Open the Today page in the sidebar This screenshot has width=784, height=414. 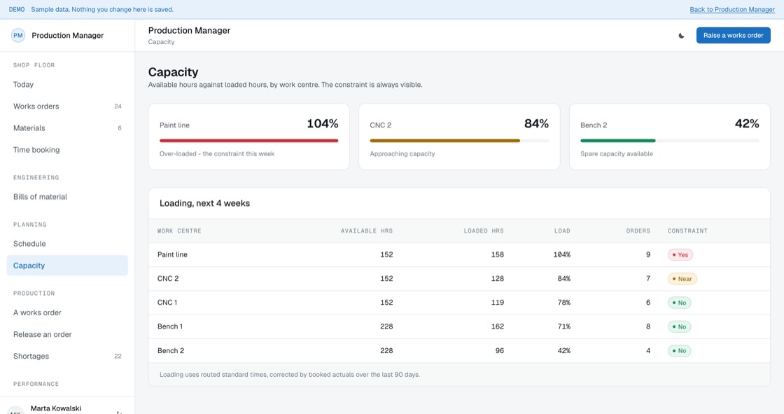tap(67, 85)
